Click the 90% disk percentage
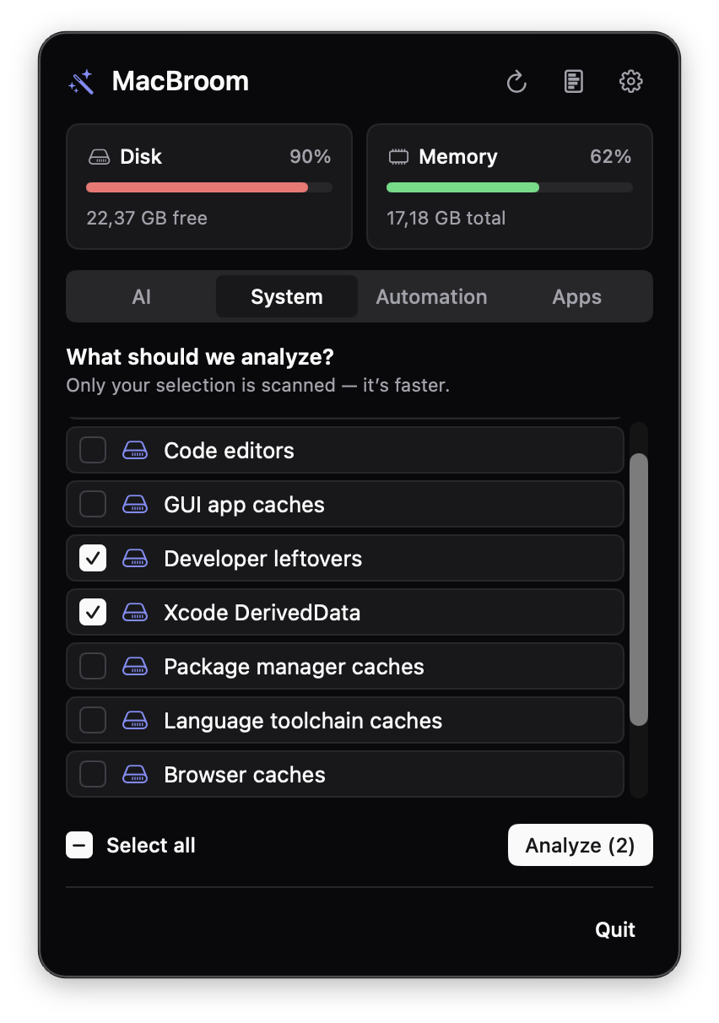 click(x=311, y=157)
